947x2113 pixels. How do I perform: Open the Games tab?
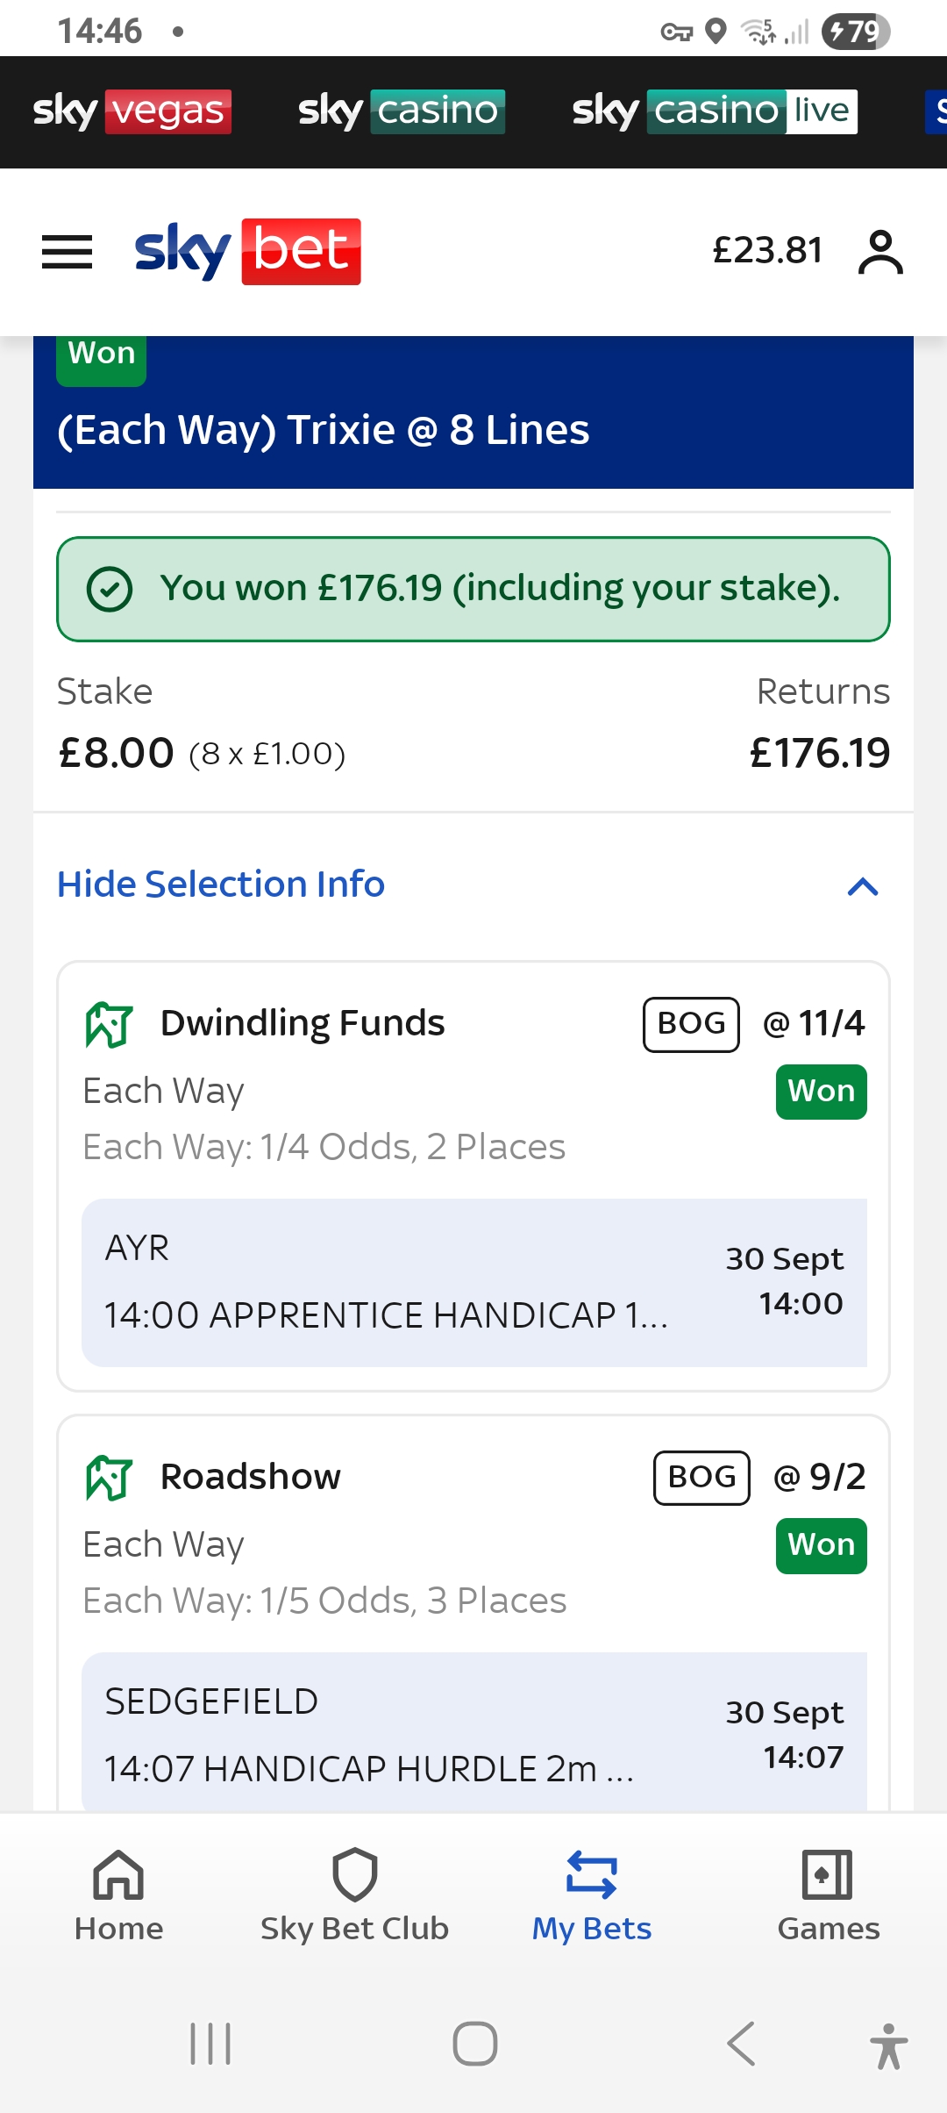[828, 1895]
